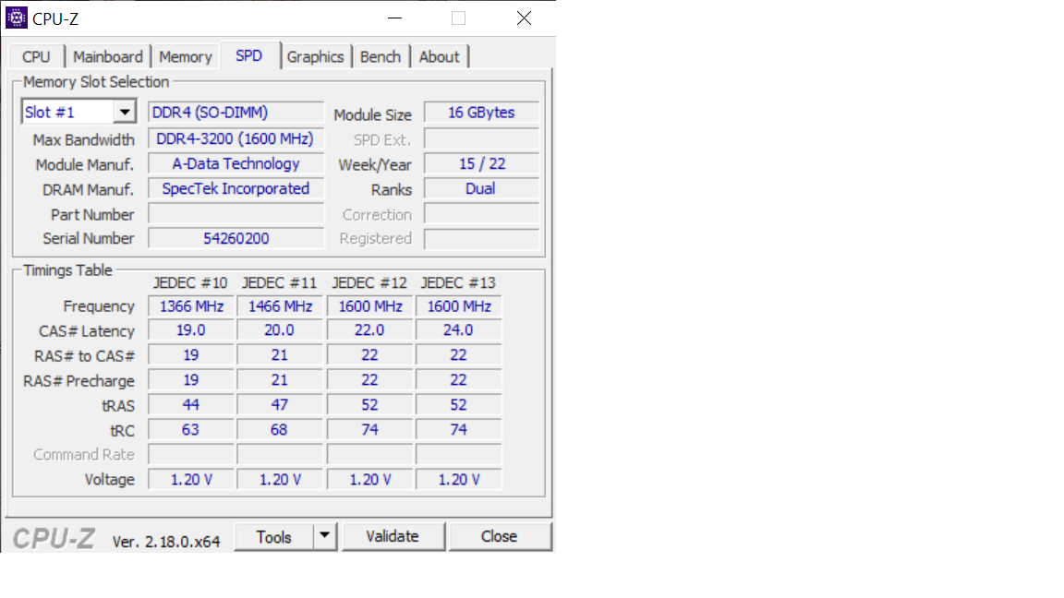Click the JEDEC #10 RAS# to CAS# value 19
This screenshot has height=598, width=1064.
click(x=191, y=355)
